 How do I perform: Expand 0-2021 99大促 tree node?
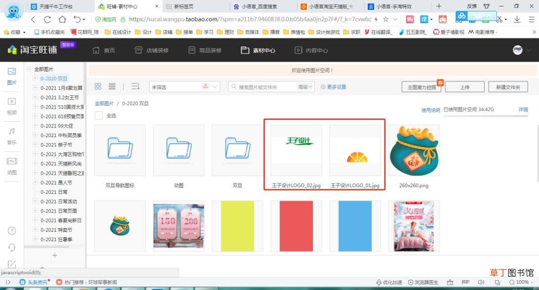pos(35,126)
